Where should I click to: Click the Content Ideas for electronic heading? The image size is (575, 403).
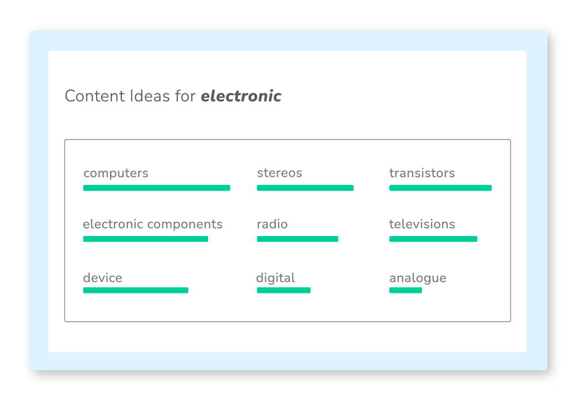tap(173, 96)
